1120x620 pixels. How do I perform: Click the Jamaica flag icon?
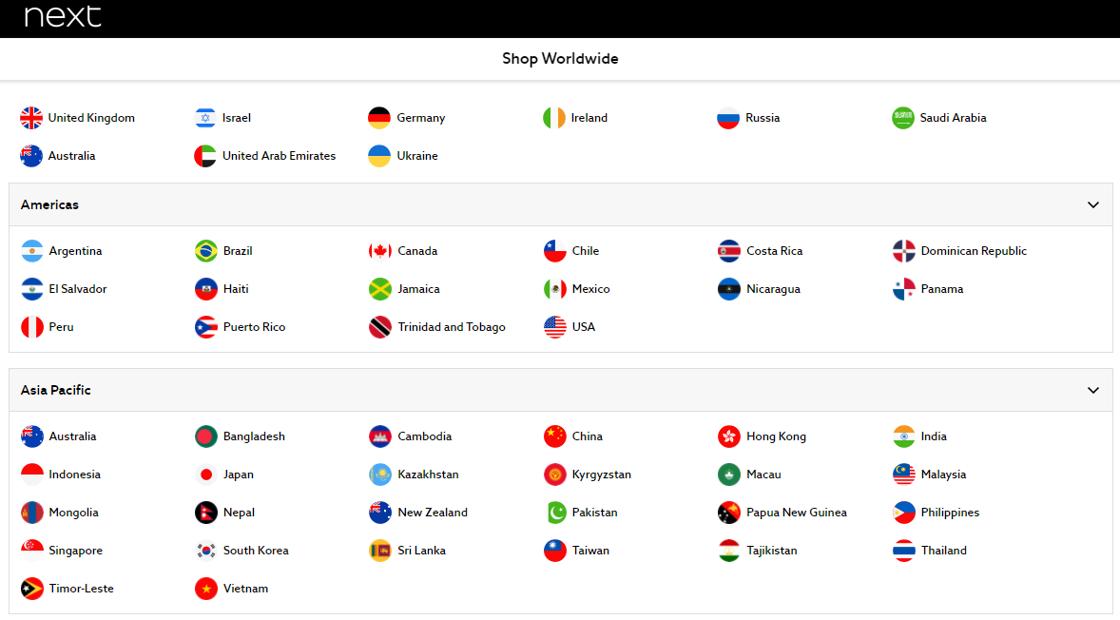[380, 288]
